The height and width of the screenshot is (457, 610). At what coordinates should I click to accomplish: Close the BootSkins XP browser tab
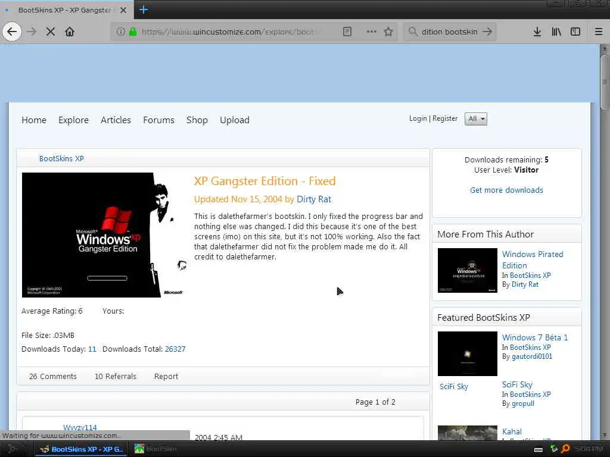click(123, 10)
